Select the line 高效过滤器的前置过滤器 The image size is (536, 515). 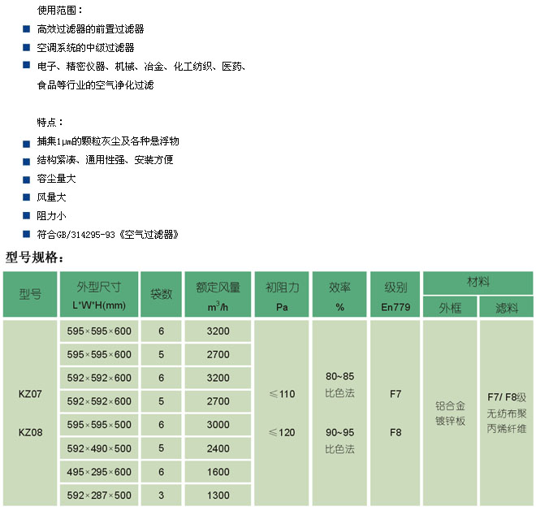click(91, 29)
